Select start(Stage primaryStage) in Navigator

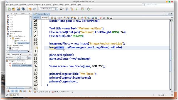(21, 66)
